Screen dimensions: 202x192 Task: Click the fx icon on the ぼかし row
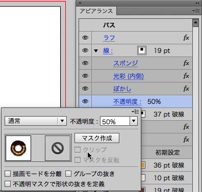[186, 89]
